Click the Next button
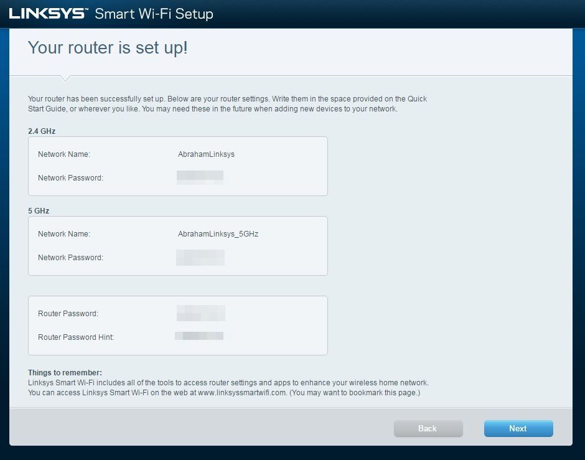 (x=518, y=428)
